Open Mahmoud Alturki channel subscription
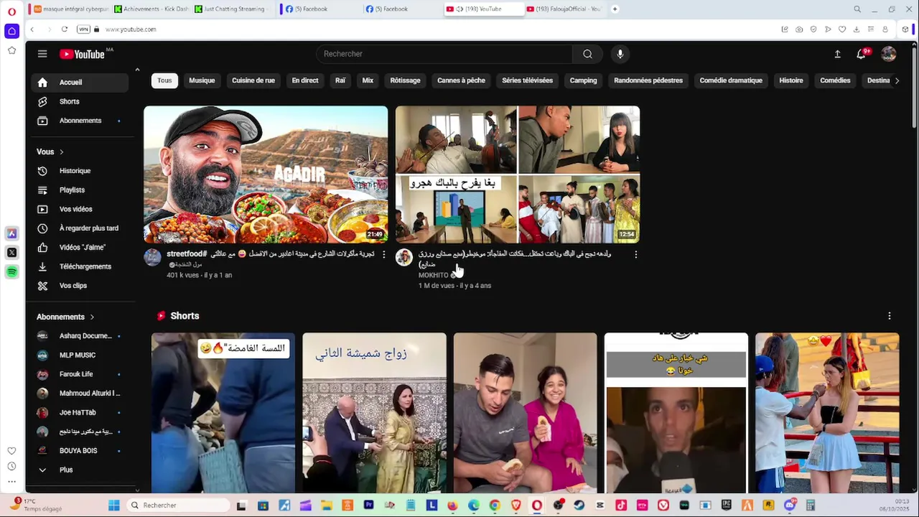Screen dimensions: 919x517 [80, 393]
